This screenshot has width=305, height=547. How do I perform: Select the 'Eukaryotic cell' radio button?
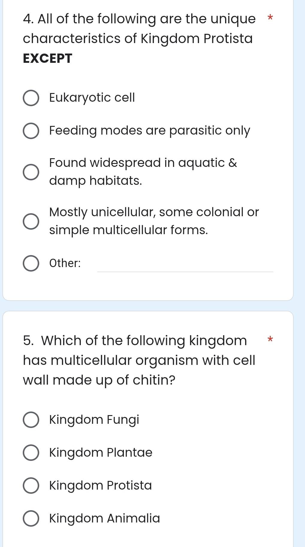31,97
